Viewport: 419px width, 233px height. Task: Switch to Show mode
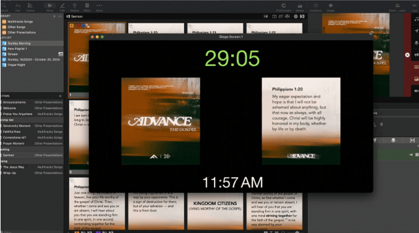[50, 7]
